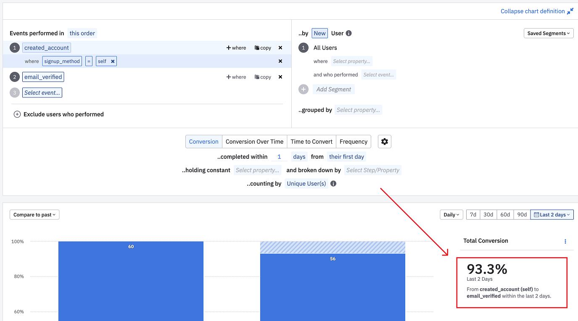This screenshot has height=321, width=578.
Task: Click the plus icon to exclude users
Action: tap(17, 114)
